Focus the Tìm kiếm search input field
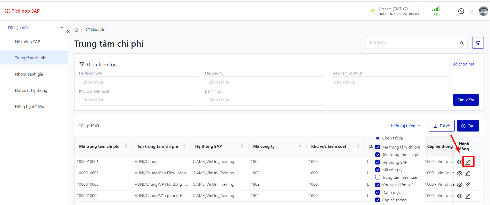The height and width of the screenshot is (205, 490). 413,43
